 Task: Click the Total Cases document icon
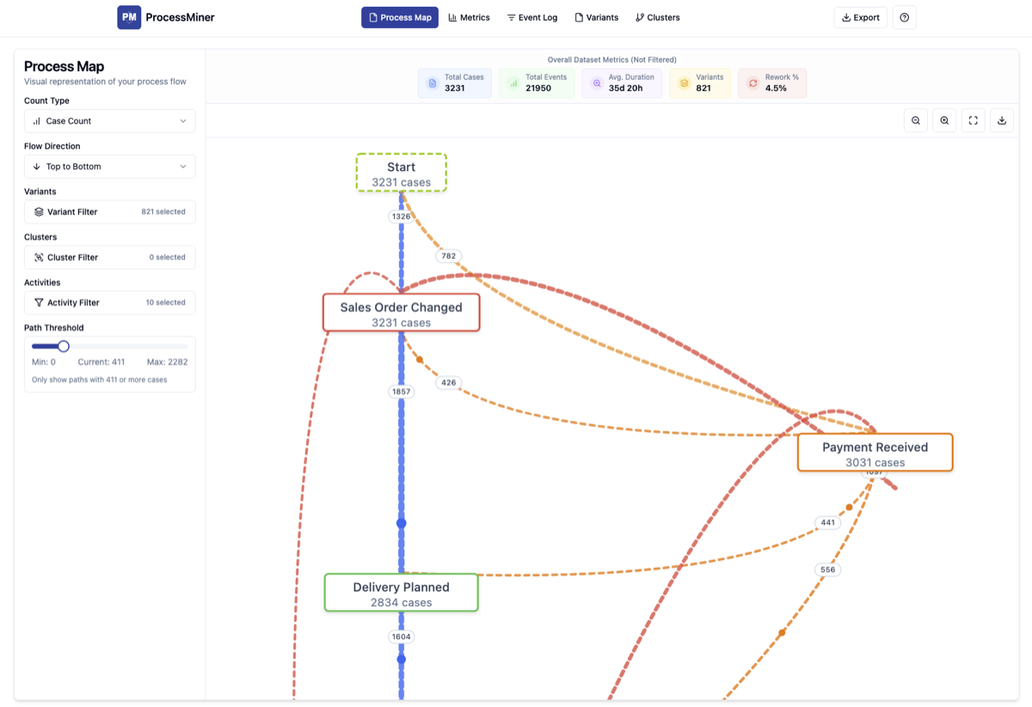[433, 83]
